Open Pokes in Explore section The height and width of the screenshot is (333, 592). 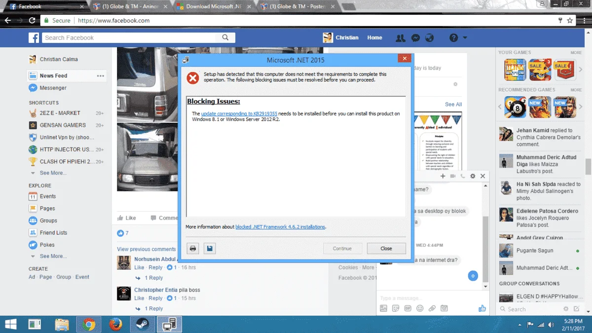click(x=47, y=245)
